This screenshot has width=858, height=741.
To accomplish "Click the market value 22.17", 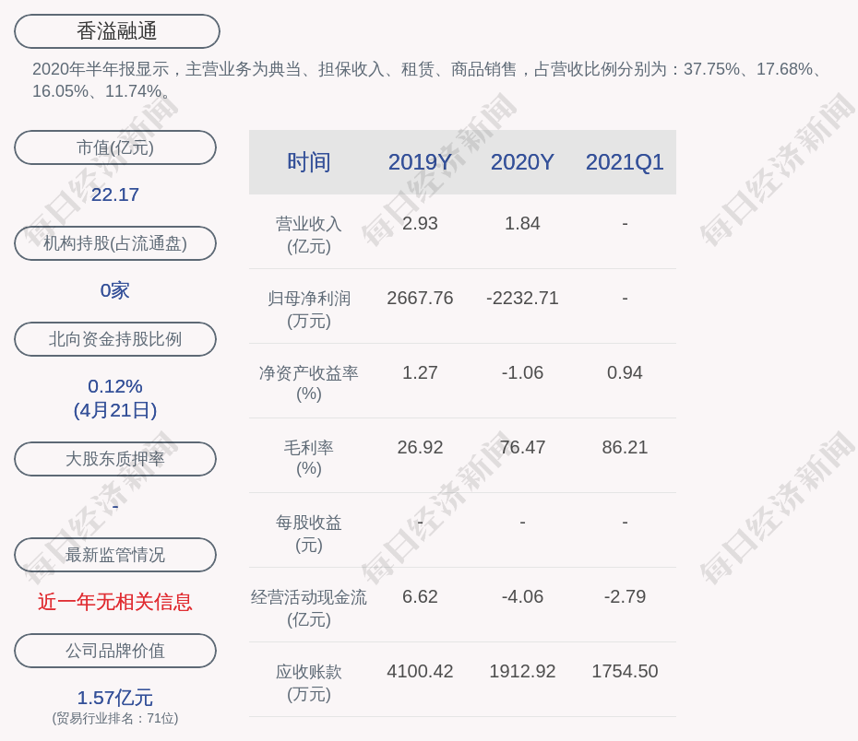I will (x=115, y=194).
